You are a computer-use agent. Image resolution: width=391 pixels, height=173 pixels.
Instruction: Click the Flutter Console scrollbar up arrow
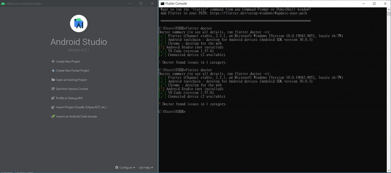click(389, 9)
